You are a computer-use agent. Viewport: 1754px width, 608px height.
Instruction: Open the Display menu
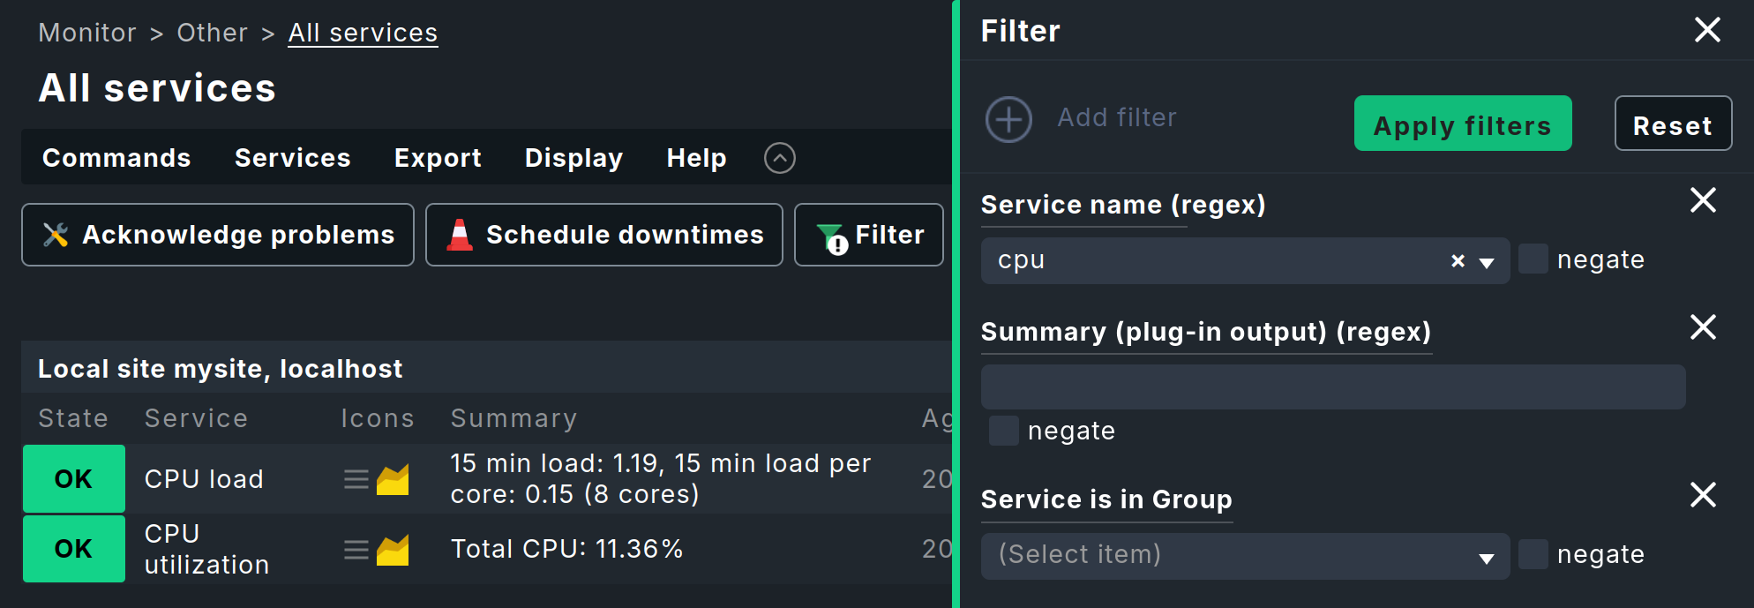(x=573, y=158)
